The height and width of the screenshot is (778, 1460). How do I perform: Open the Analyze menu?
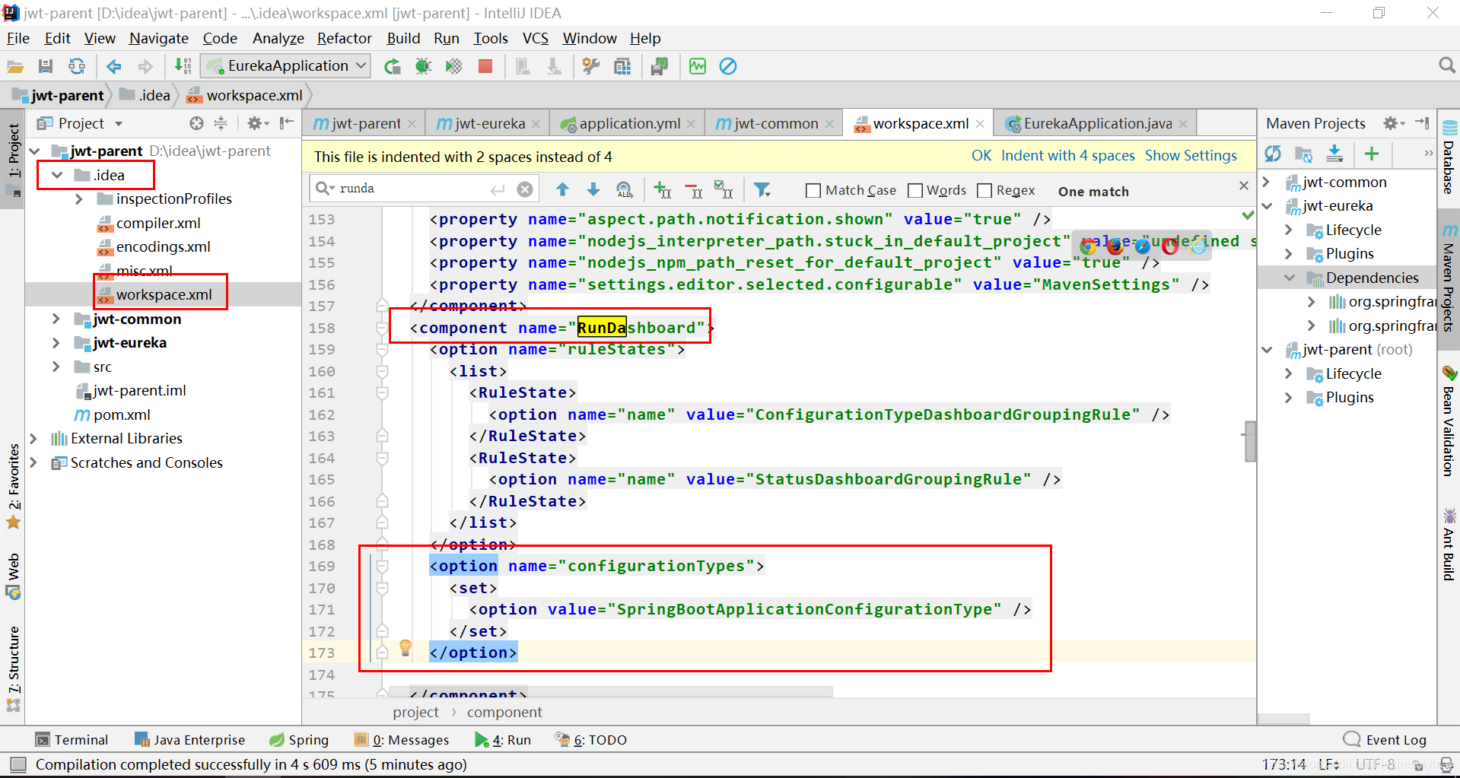click(278, 38)
